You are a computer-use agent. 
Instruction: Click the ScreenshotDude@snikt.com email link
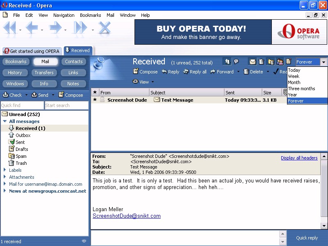click(127, 216)
